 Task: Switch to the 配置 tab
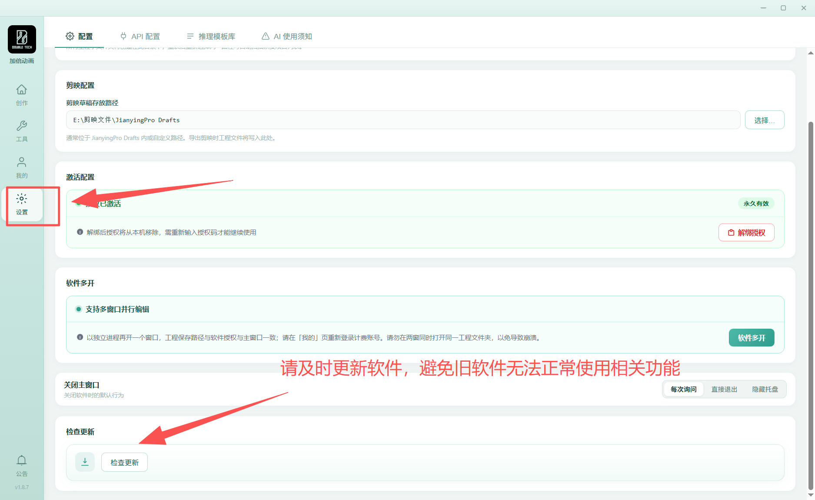(x=79, y=37)
